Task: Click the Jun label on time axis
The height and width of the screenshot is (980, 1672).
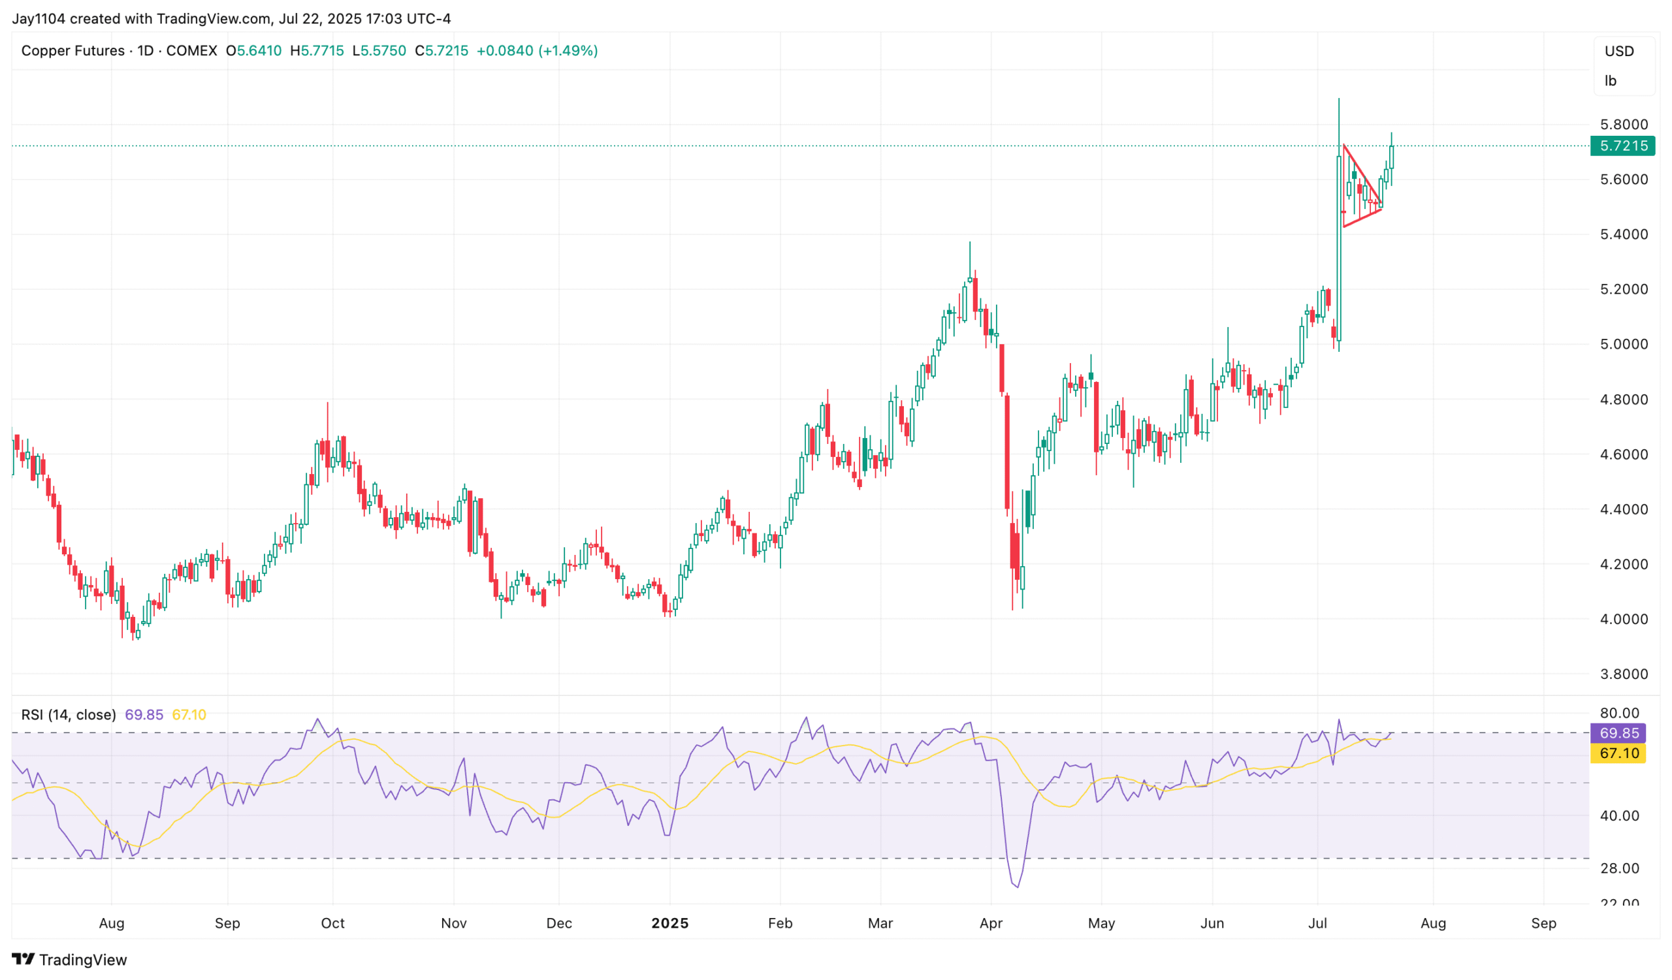Action: (x=1212, y=924)
